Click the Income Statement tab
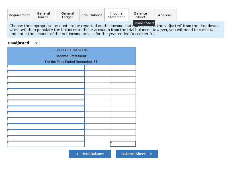This screenshot has height=174, width=233. (x=116, y=15)
